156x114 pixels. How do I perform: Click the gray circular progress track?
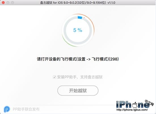65,30
